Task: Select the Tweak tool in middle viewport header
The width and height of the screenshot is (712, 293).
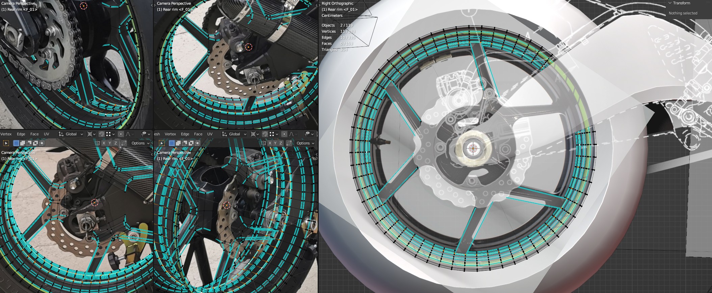Action: pos(162,143)
